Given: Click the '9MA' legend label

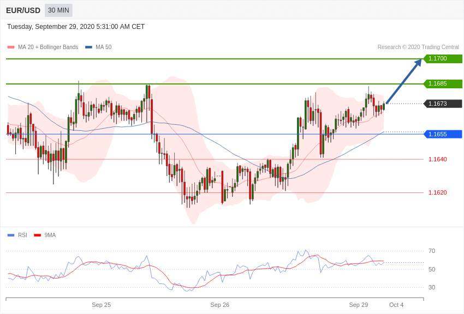Looking at the screenshot, I should click(50, 235).
